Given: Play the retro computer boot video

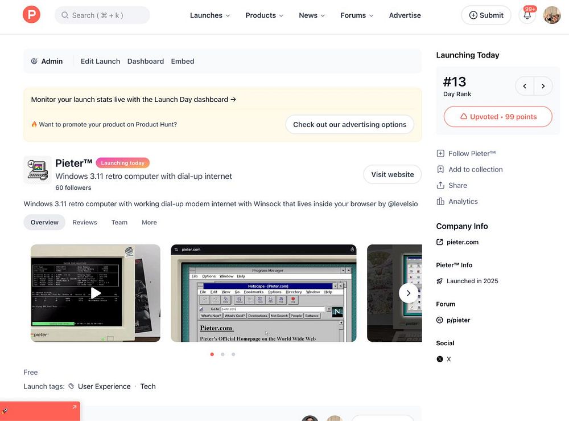Looking at the screenshot, I should 96,293.
